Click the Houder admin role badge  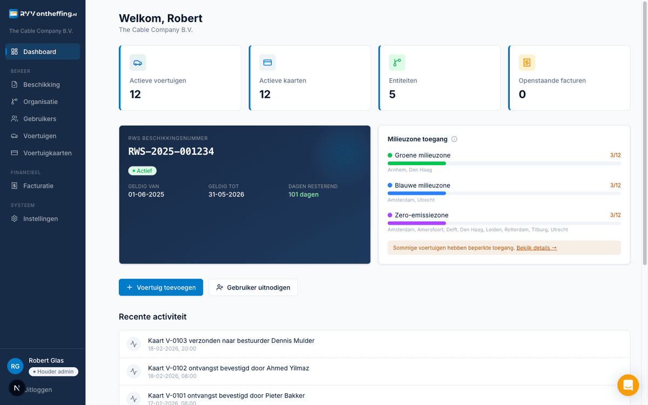[53, 372]
